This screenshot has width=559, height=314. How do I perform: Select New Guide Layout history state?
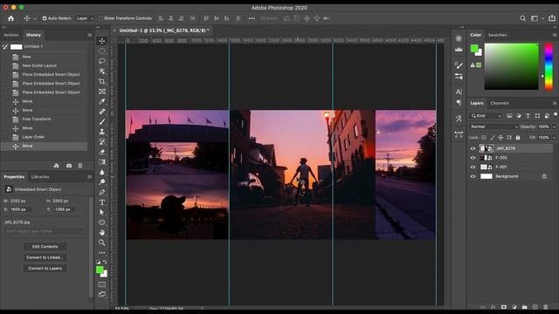click(x=45, y=65)
